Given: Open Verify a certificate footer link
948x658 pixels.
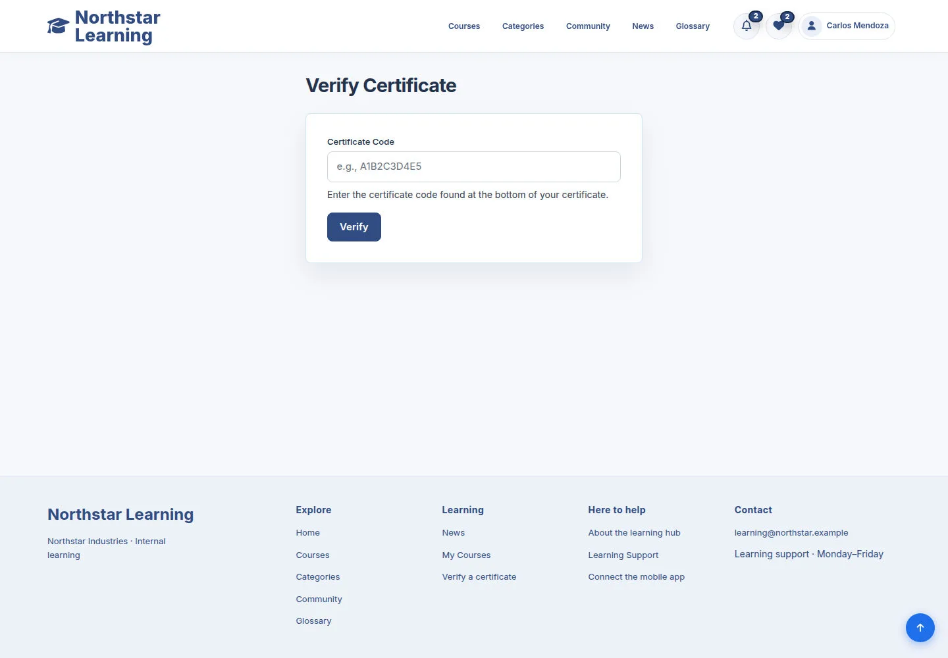Looking at the screenshot, I should point(479,577).
